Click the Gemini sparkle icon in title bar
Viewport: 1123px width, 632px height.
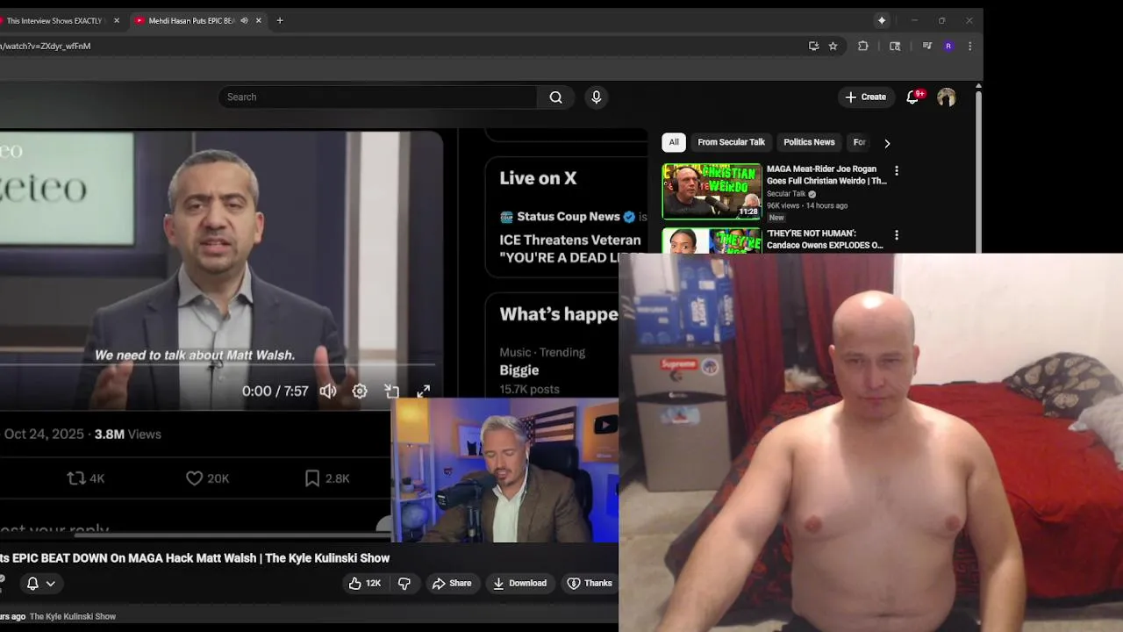pos(882,21)
